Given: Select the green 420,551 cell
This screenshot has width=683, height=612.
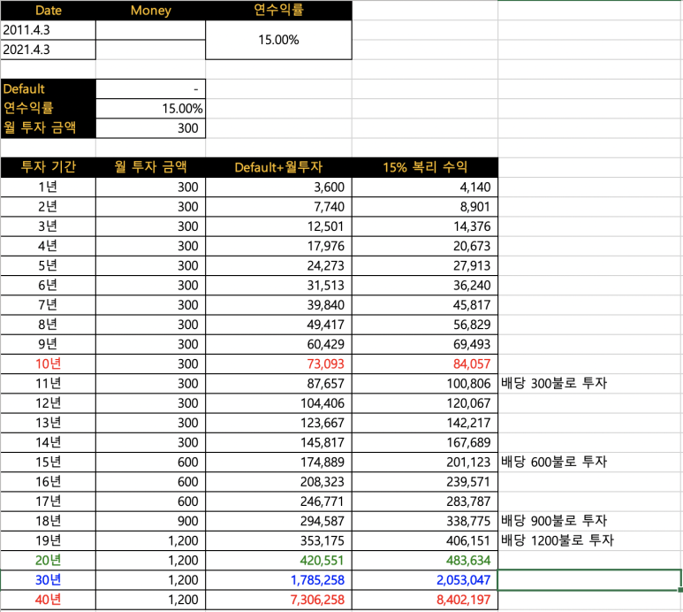Looking at the screenshot, I should (x=278, y=560).
